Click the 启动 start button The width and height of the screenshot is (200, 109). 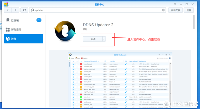(x=93, y=39)
